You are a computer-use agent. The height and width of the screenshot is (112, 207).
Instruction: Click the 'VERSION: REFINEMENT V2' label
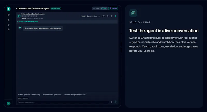[x=29, y=16]
